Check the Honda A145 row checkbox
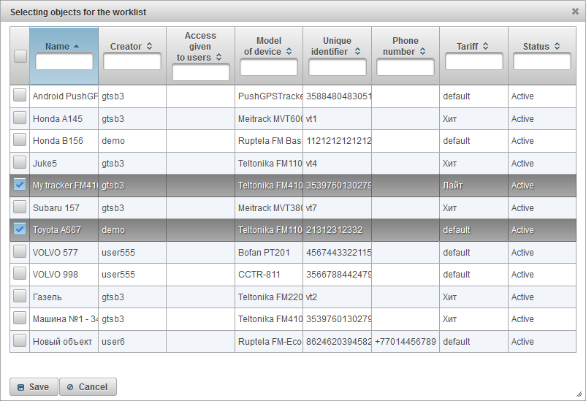The height and width of the screenshot is (401, 586). (x=20, y=118)
